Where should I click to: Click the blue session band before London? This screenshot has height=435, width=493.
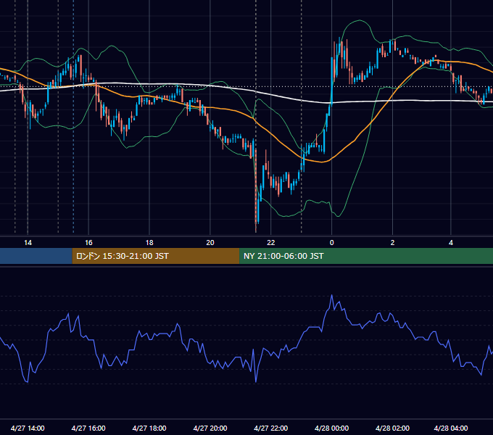36,256
